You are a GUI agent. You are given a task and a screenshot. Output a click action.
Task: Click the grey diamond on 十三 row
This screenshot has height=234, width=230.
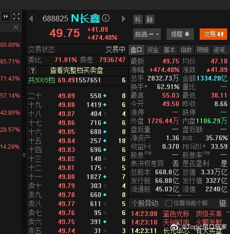coord(105,159)
